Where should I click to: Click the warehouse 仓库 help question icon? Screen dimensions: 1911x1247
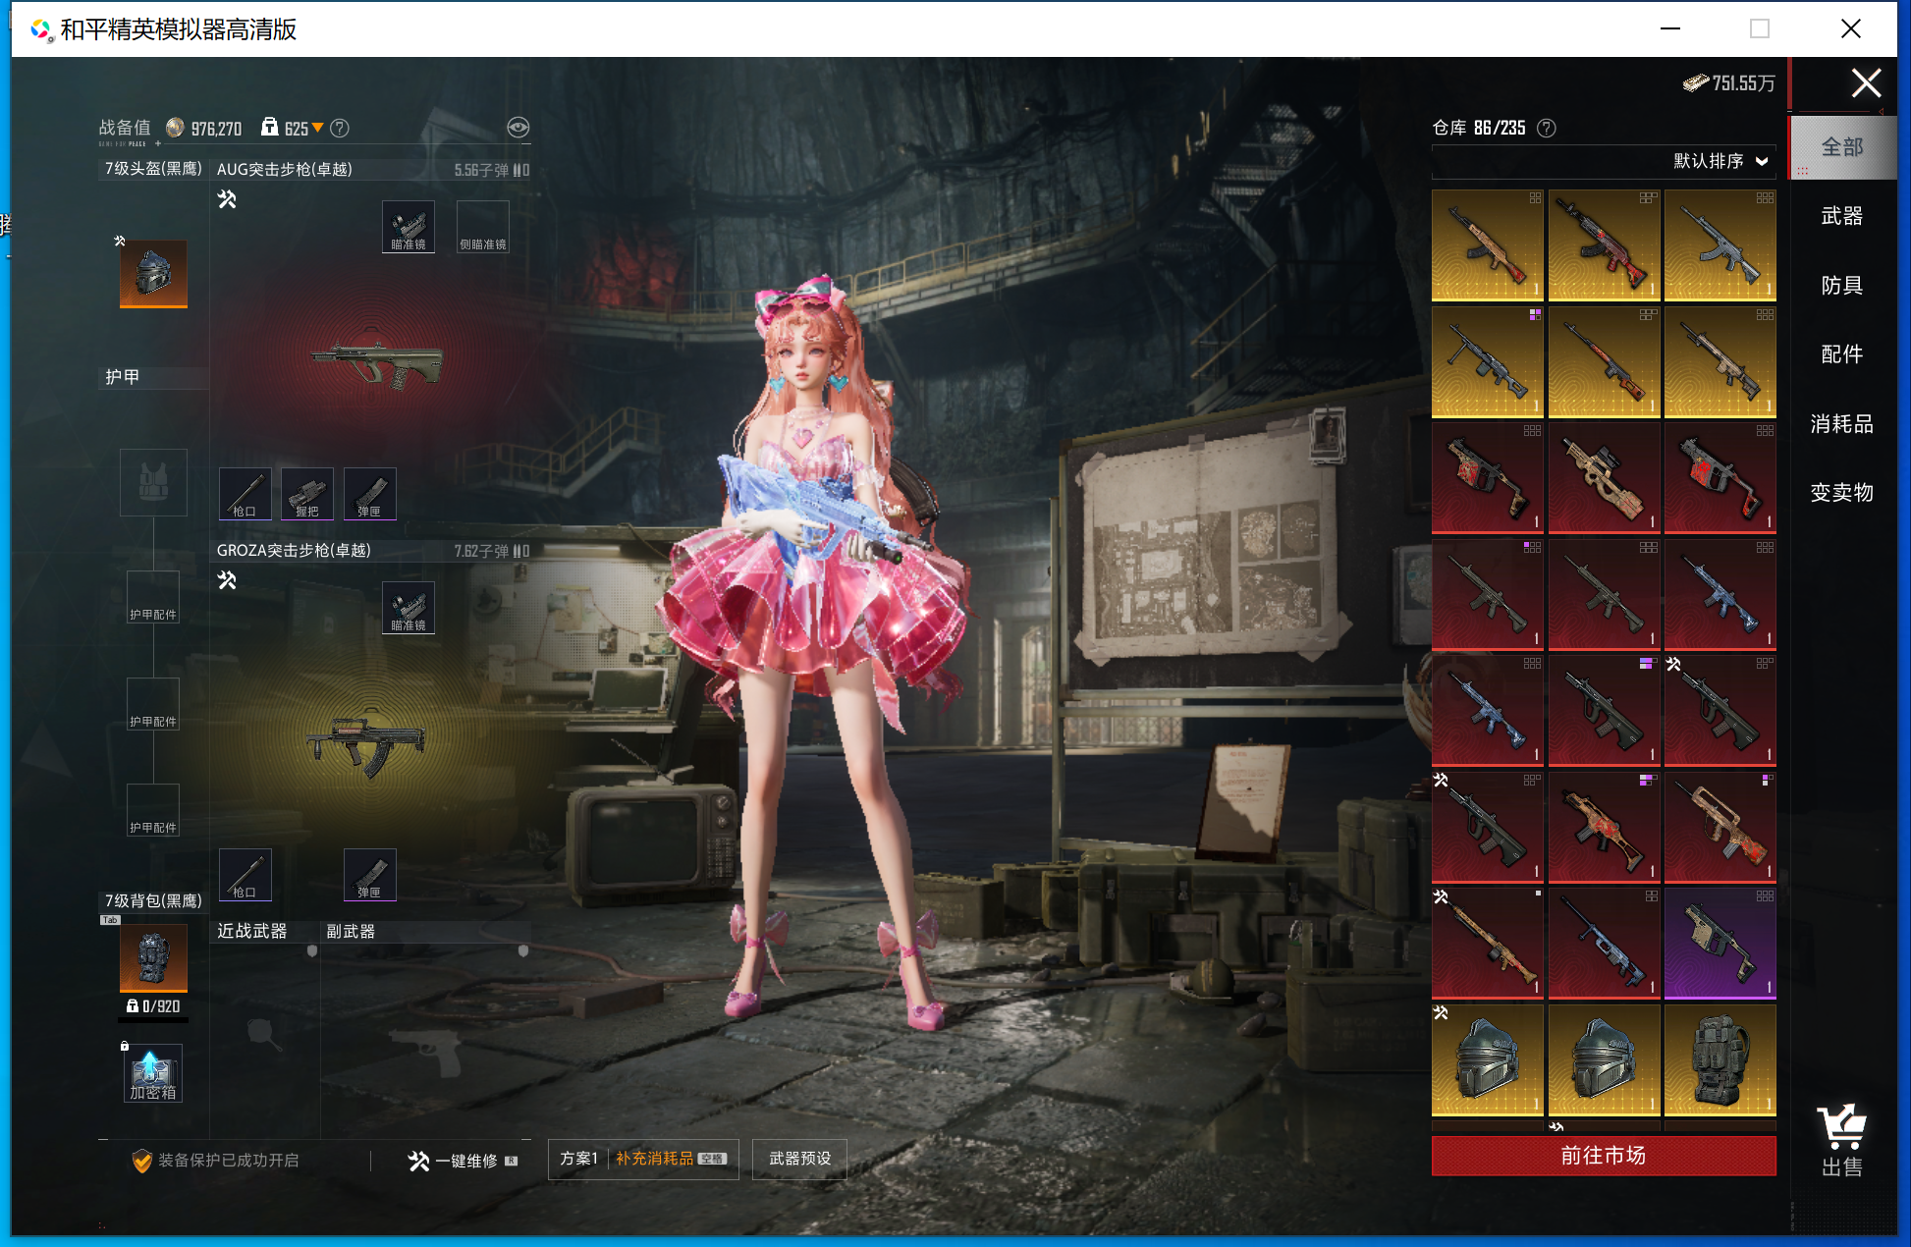(1547, 128)
